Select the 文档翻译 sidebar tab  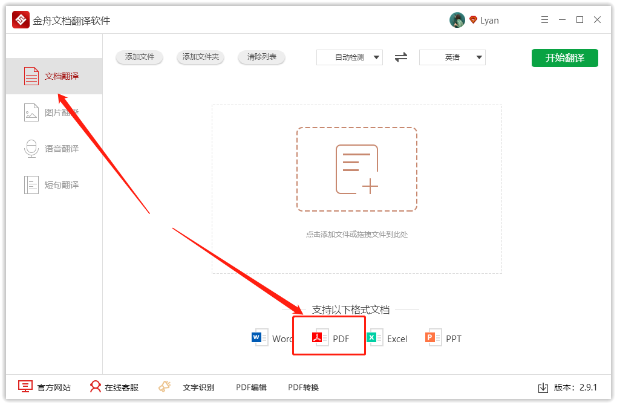tap(54, 76)
